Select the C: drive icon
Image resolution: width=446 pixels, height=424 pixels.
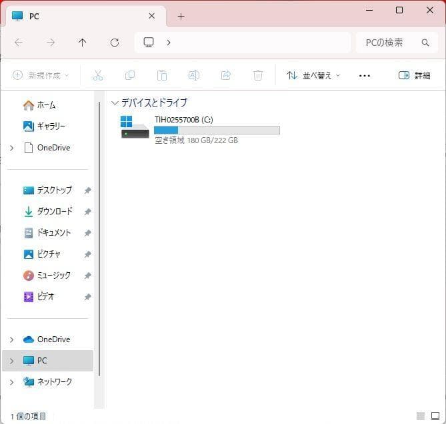(135, 127)
